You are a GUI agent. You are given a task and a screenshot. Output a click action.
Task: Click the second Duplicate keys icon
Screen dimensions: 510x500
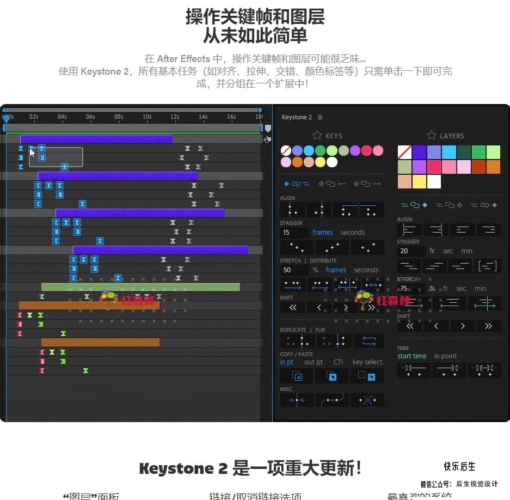pyautogui.click(x=335, y=341)
